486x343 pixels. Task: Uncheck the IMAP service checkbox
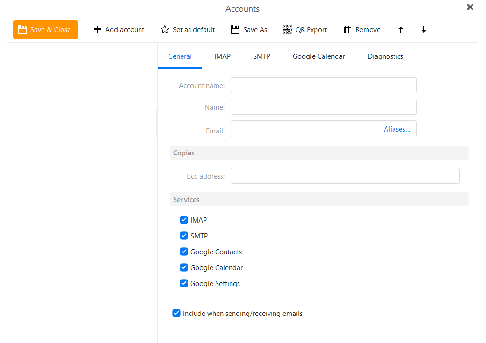pyautogui.click(x=184, y=220)
